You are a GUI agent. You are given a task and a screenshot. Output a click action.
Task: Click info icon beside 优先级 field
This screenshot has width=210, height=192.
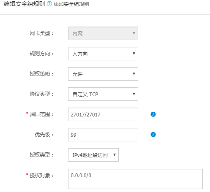pos(153,135)
